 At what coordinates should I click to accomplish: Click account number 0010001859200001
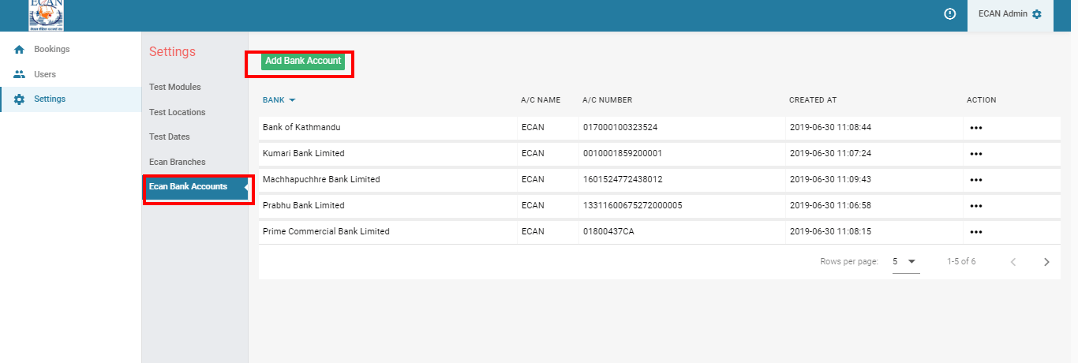coord(622,153)
